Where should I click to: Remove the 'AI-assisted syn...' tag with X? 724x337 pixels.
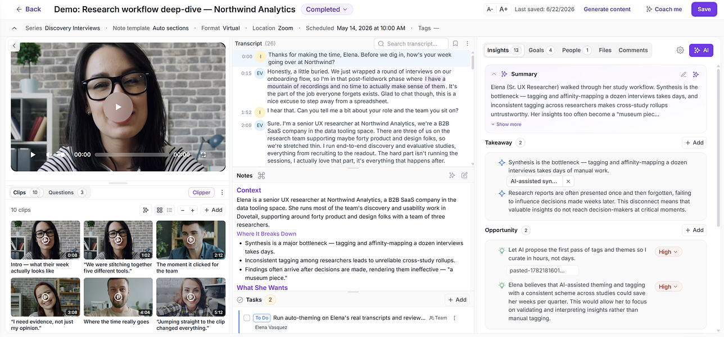pos(568,181)
